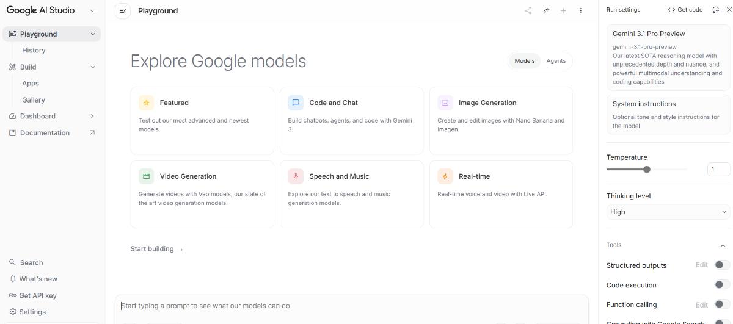Click the Dashboard gauge icon

pyautogui.click(x=12, y=116)
